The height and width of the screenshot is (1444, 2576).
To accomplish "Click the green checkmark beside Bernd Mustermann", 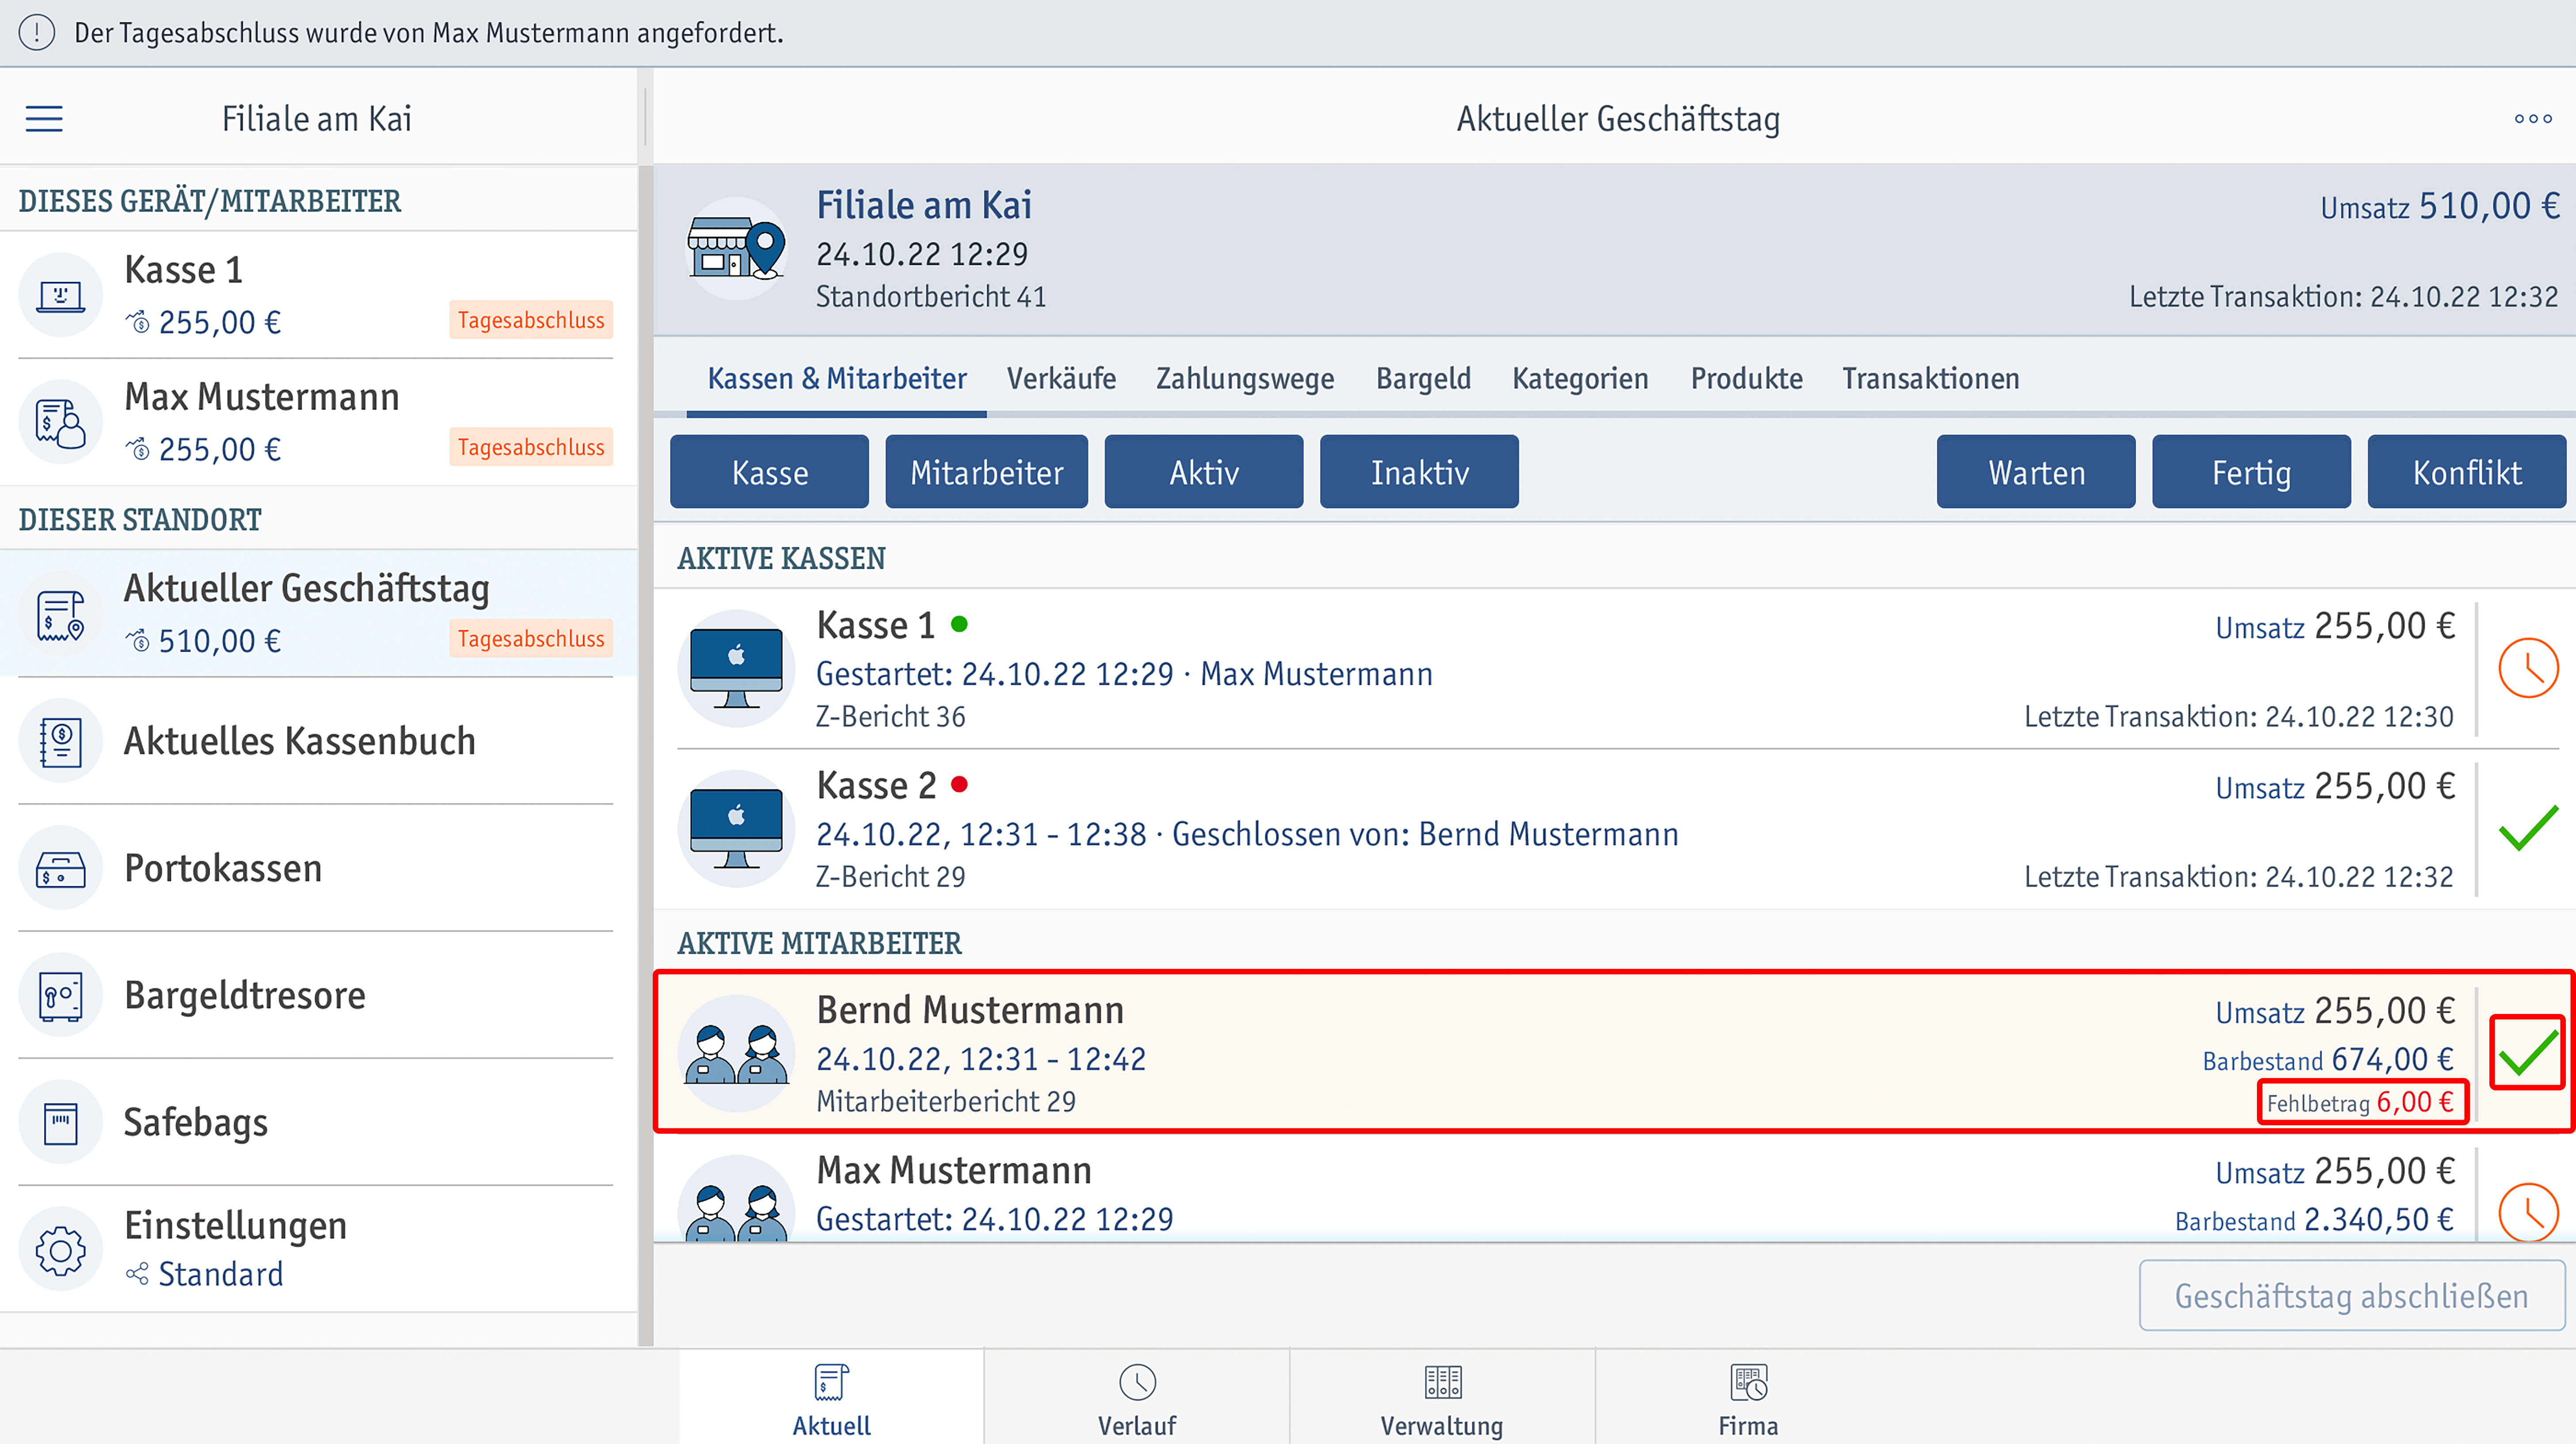I will 2527,1052.
